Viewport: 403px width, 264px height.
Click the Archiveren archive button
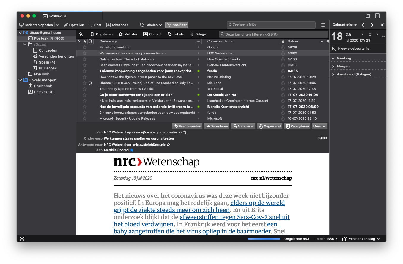tap(243, 126)
